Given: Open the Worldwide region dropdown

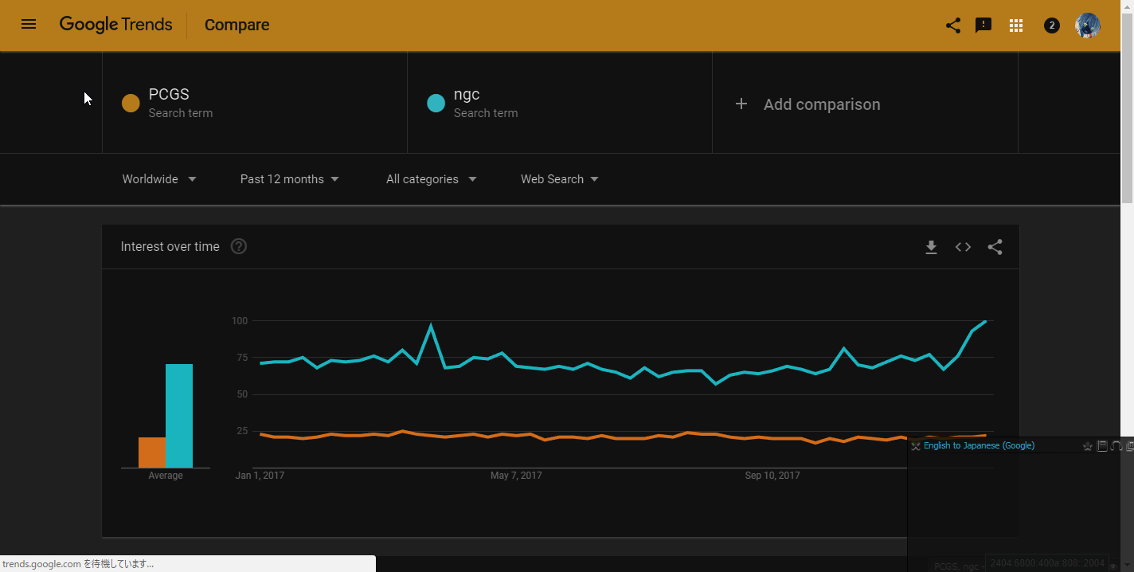Looking at the screenshot, I should point(159,179).
